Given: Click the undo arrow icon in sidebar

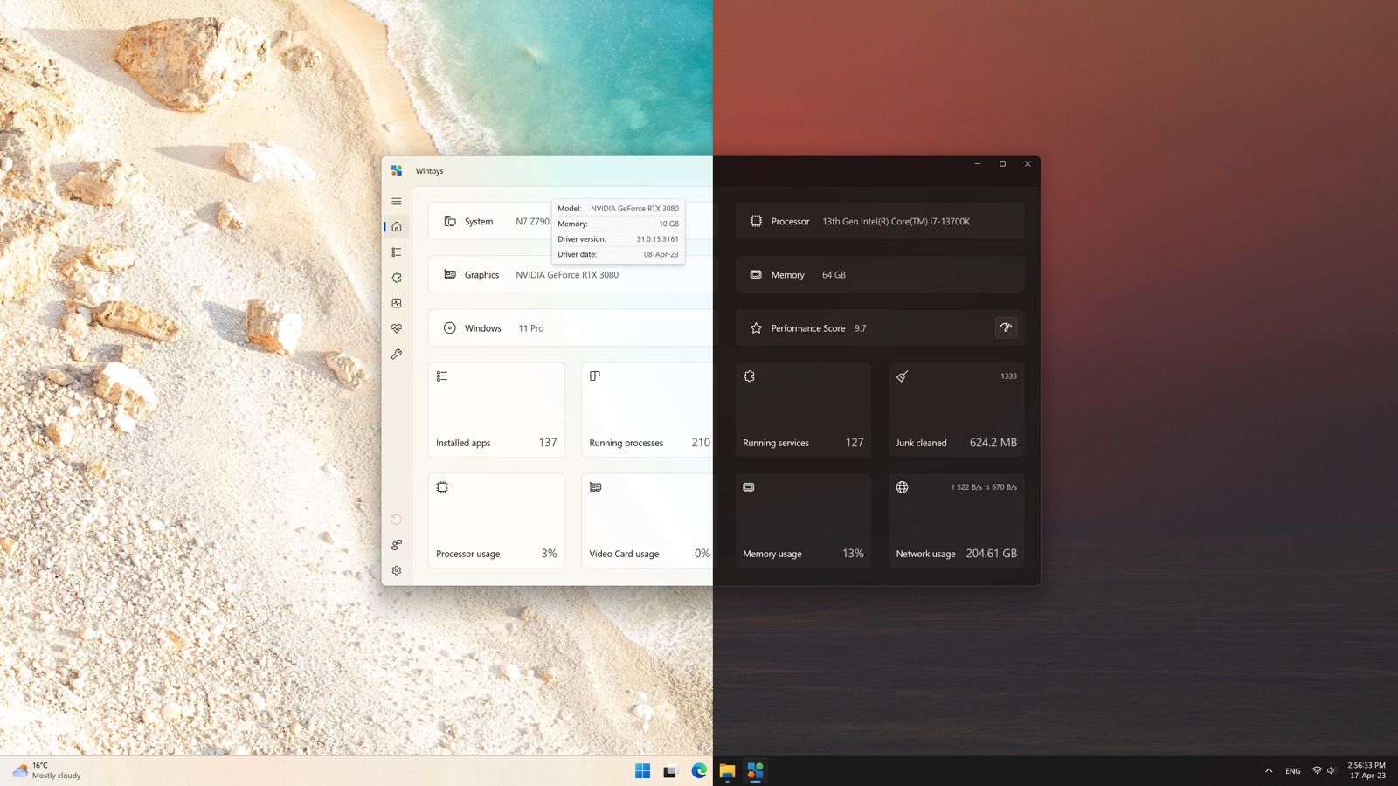Looking at the screenshot, I should click(x=397, y=520).
